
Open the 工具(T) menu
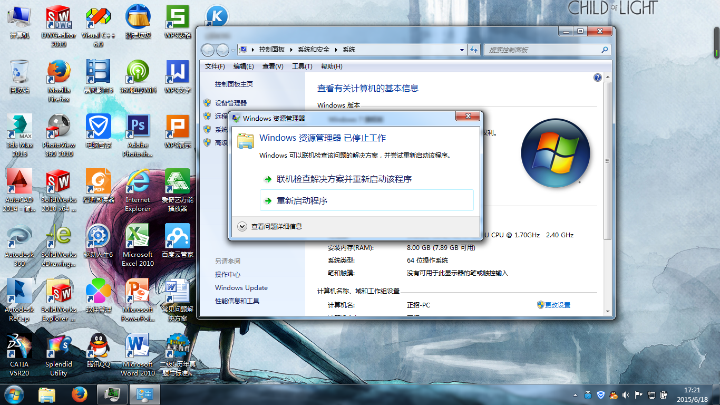302,66
